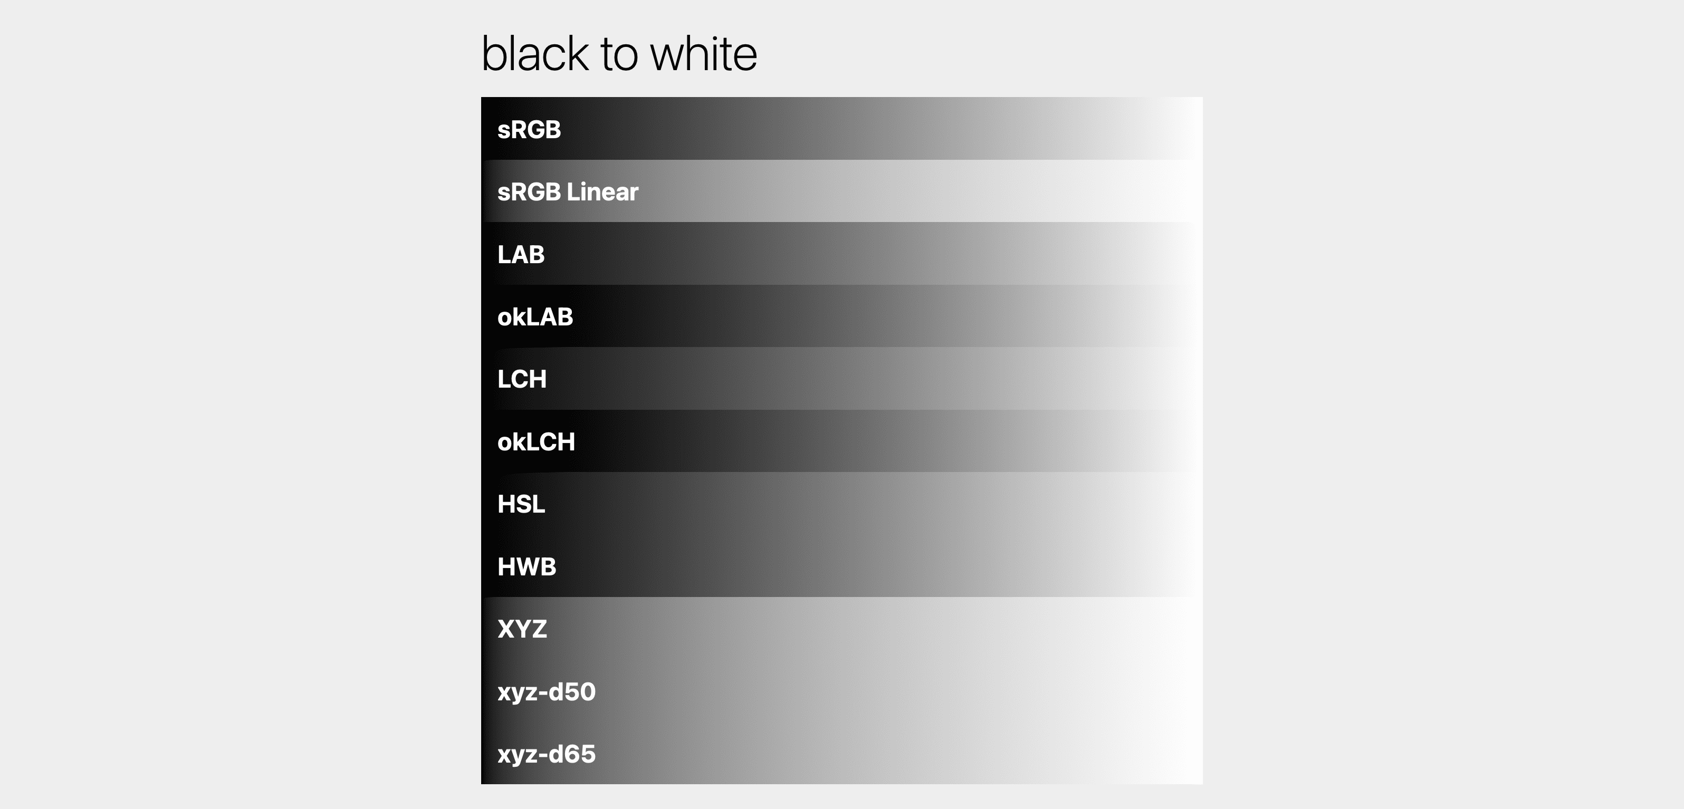Select the okLAB gradient row
The width and height of the screenshot is (1684, 809).
tap(842, 315)
